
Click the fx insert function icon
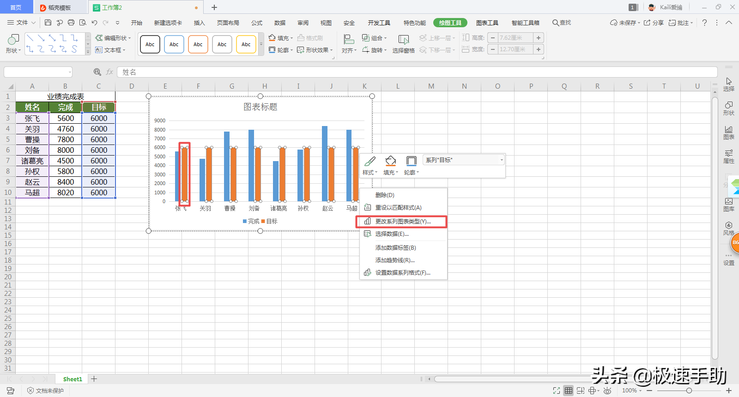pos(109,72)
